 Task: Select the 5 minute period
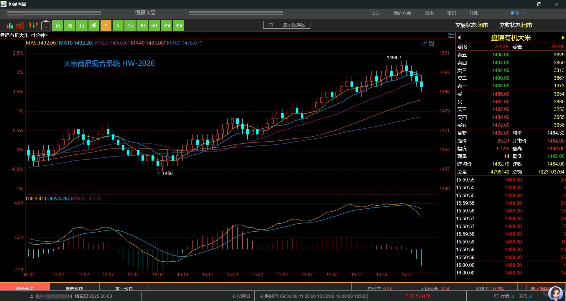point(118,25)
